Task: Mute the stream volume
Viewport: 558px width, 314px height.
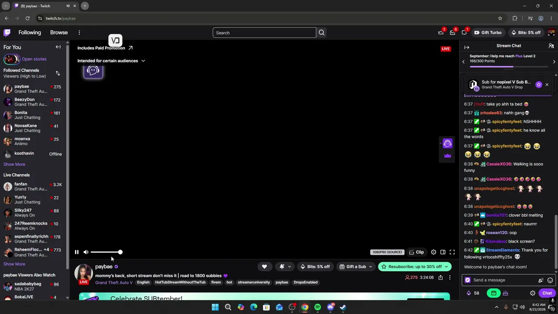Action: click(x=86, y=252)
